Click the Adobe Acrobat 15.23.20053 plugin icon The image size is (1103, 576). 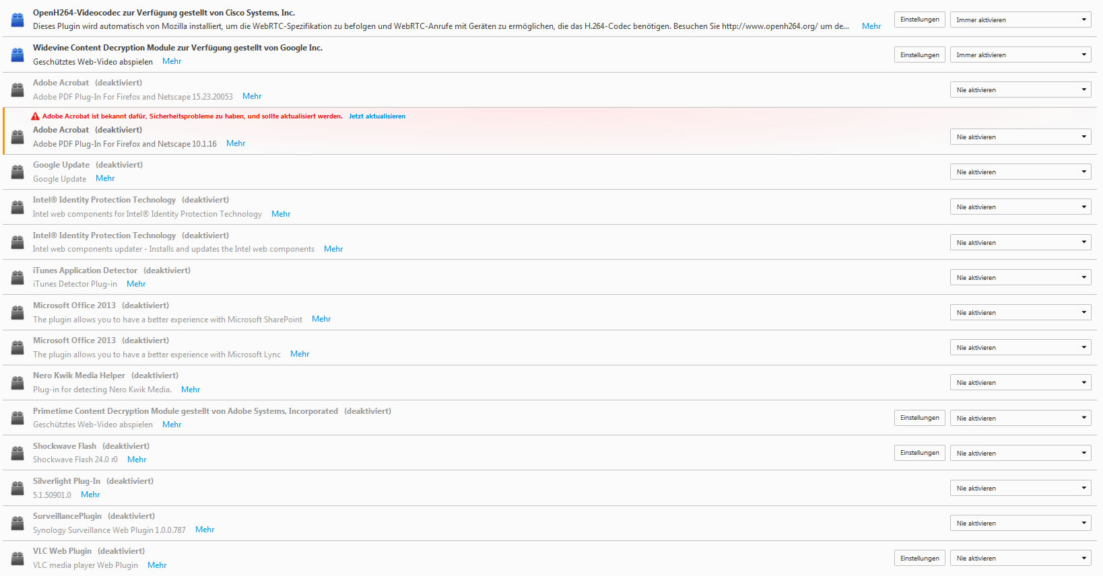point(18,89)
